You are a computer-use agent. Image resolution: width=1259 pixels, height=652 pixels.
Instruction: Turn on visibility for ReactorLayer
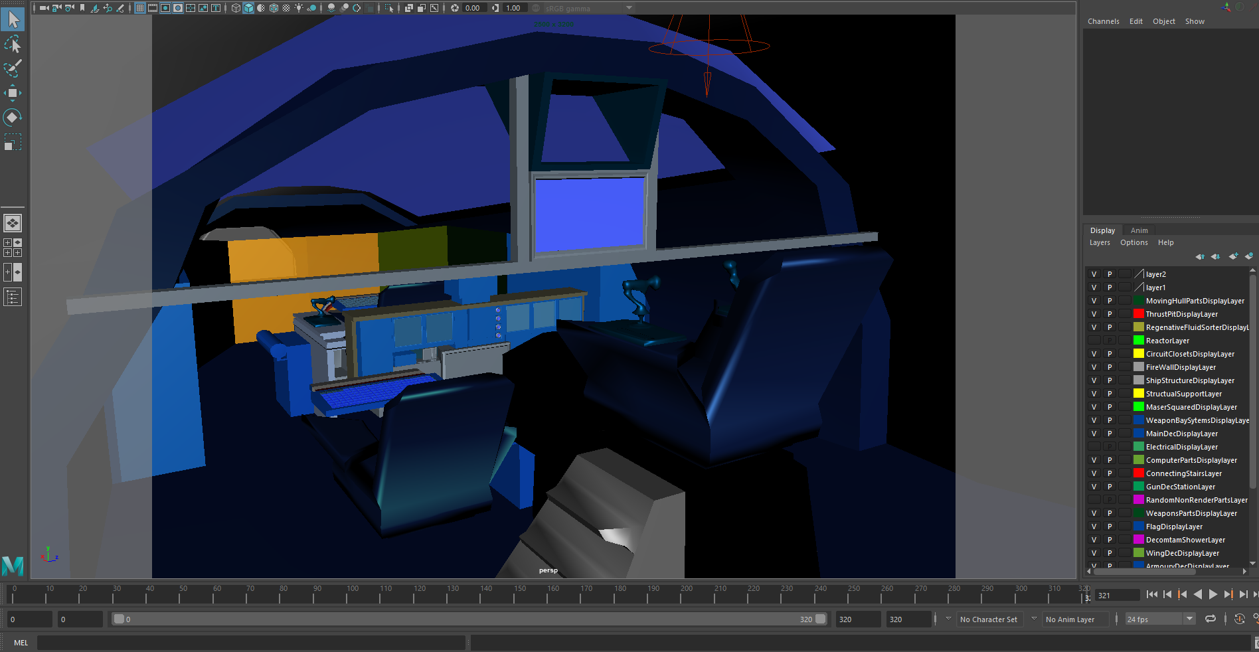pos(1094,341)
